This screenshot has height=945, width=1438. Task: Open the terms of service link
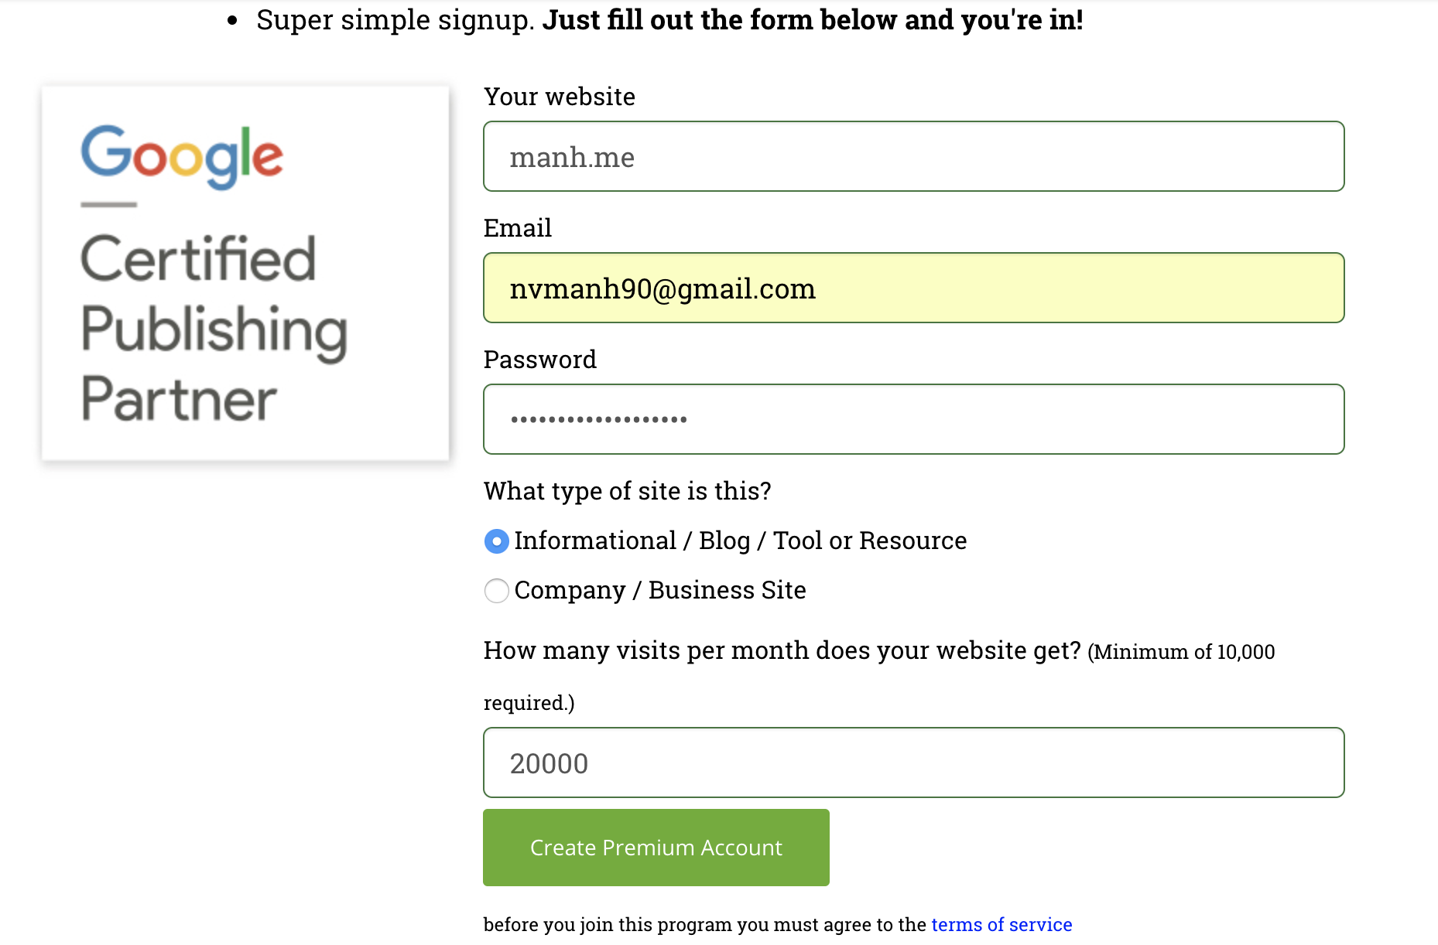tap(1001, 925)
